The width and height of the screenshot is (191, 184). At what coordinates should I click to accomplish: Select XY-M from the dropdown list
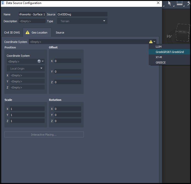pyautogui.click(x=170, y=57)
